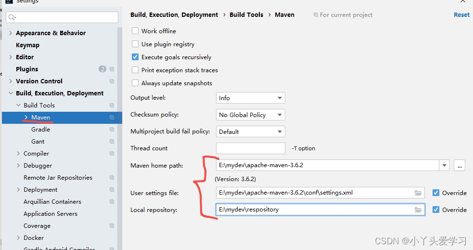The height and width of the screenshot is (250, 473).
Task: Click project-scope icon next to Arquillian Containers
Action: point(112,202)
